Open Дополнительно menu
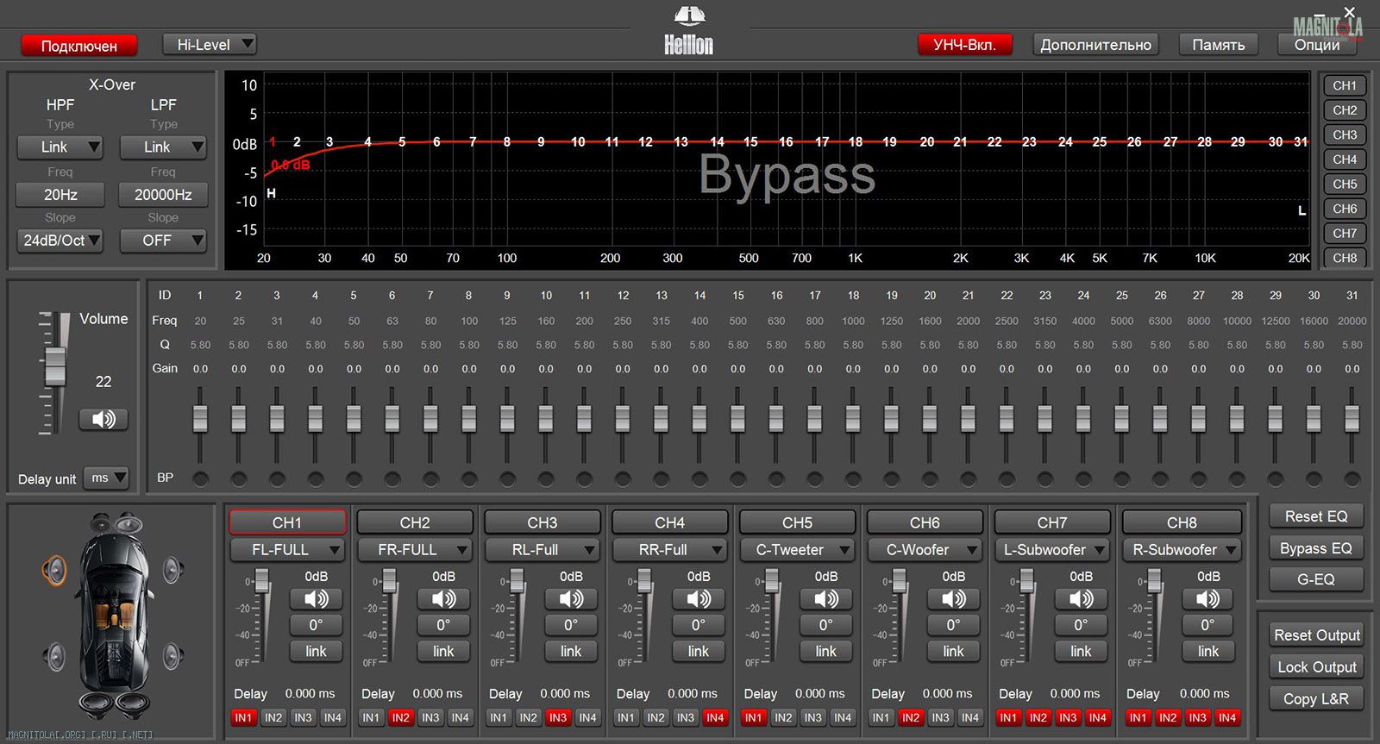Image resolution: width=1380 pixels, height=744 pixels. (1095, 45)
